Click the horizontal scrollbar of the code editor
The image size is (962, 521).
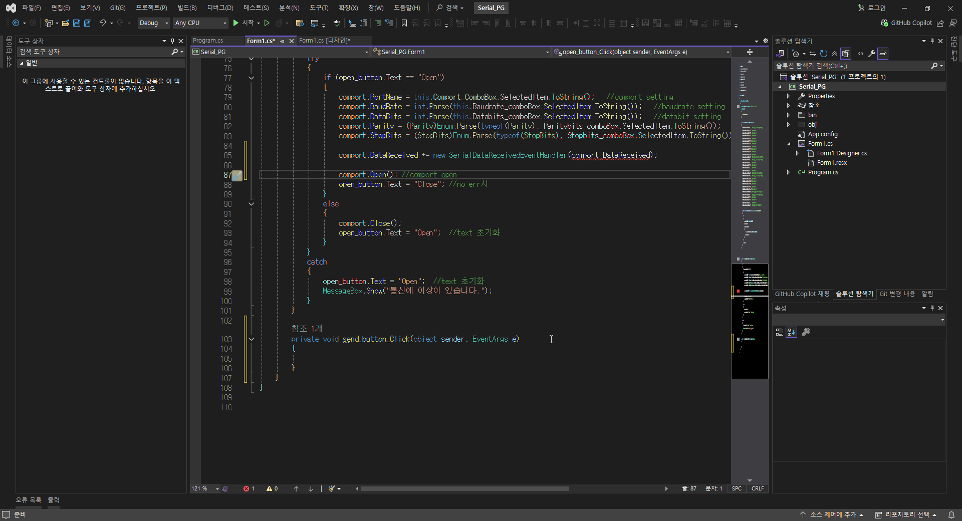[465, 488]
